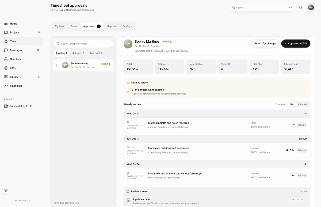321x207 pixels.
Task: Click the Time clock icon in sidebar
Action: [6, 41]
